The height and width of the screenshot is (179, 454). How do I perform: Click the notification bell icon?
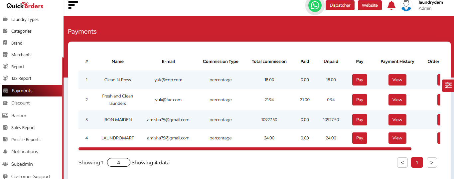pyautogui.click(x=391, y=5)
